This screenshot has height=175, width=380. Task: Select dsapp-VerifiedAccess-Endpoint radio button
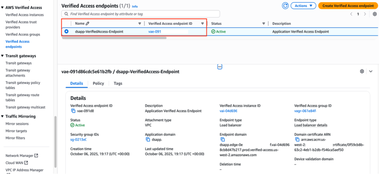(x=66, y=31)
